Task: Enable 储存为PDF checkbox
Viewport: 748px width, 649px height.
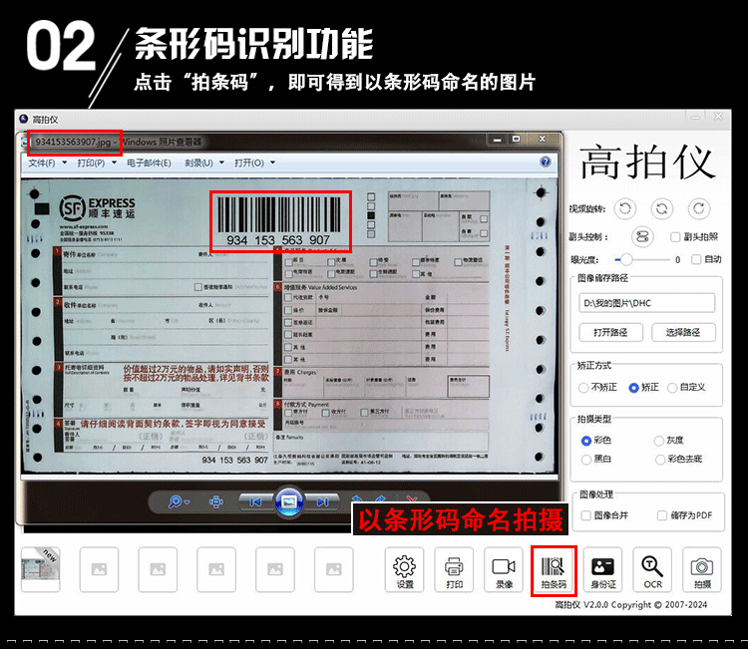Action: tap(661, 515)
